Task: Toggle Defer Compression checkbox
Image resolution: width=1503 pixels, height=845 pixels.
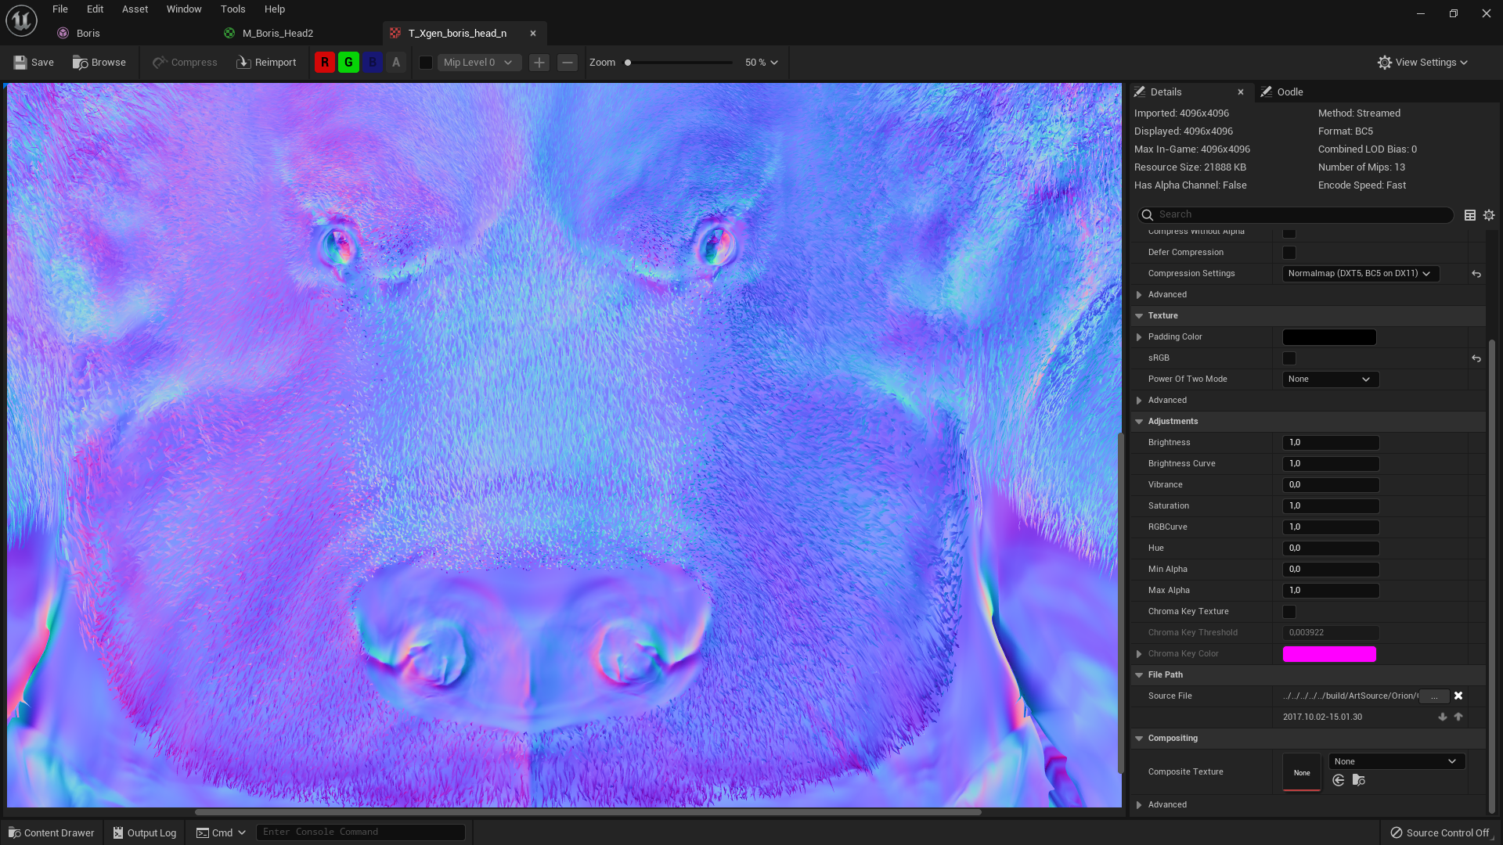Action: 1289,253
